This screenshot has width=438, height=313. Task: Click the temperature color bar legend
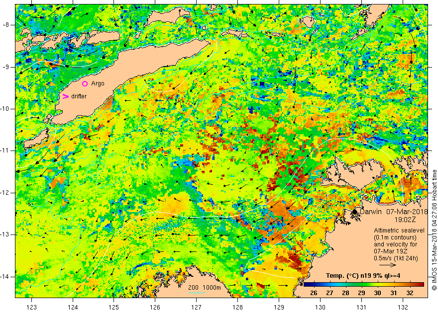click(x=364, y=285)
